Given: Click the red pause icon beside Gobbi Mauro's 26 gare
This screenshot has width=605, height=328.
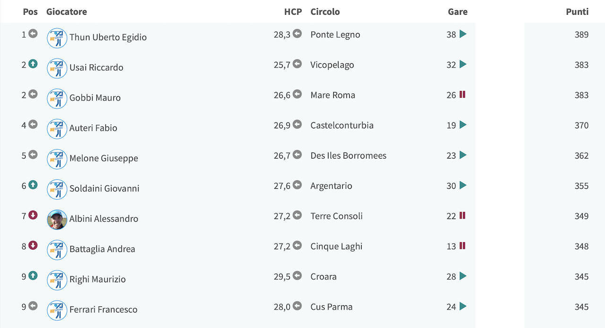Looking at the screenshot, I should pyautogui.click(x=462, y=94).
